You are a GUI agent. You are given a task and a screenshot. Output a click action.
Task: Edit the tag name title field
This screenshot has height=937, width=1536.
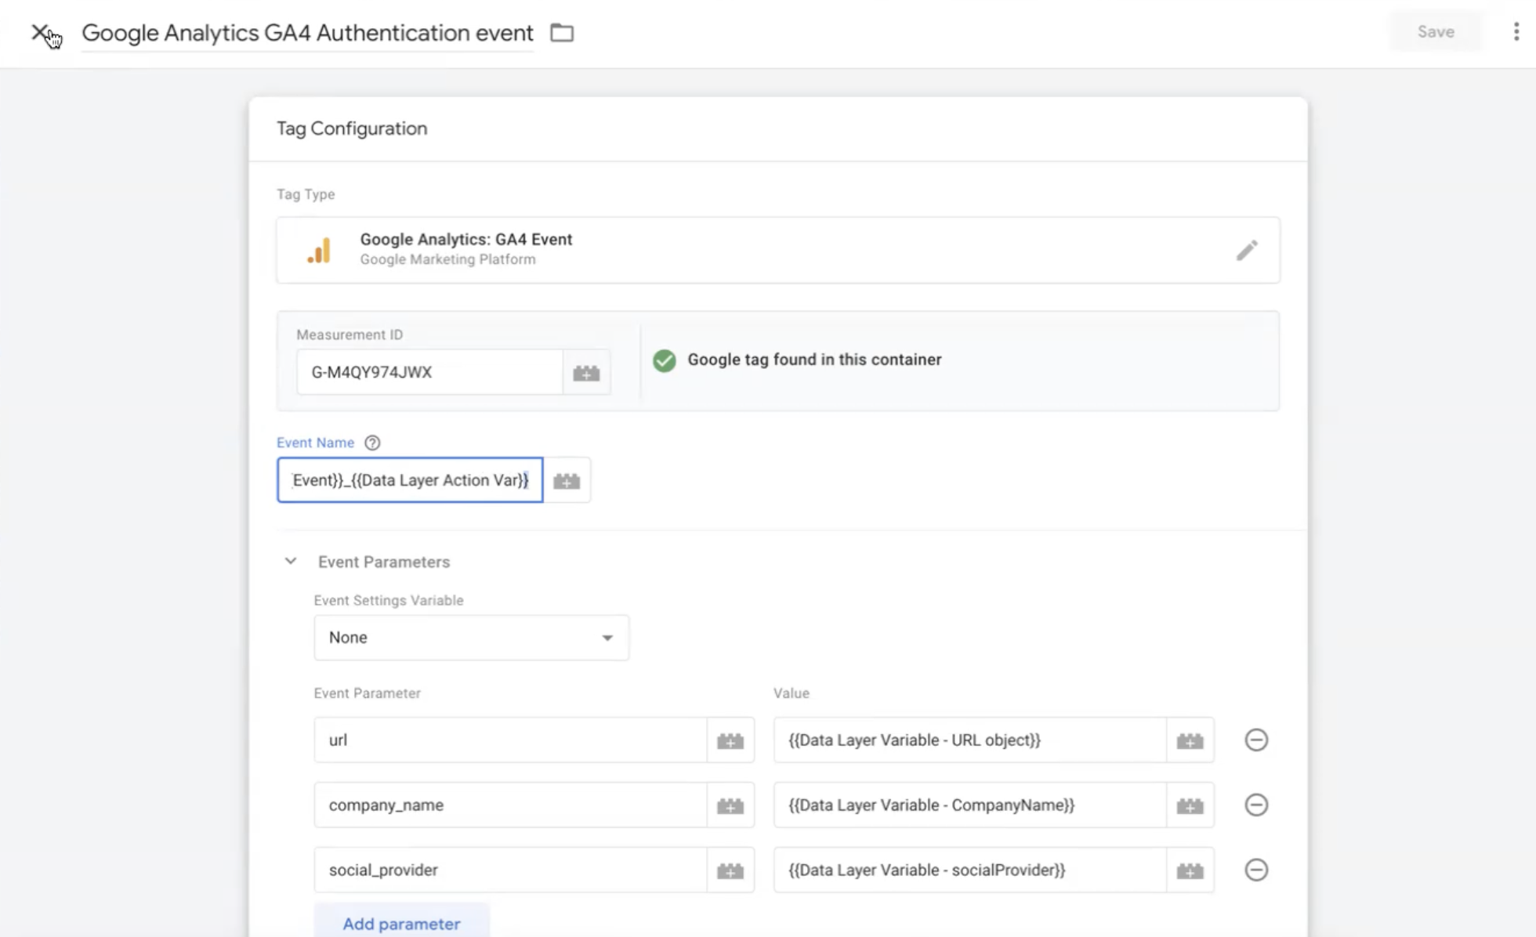click(307, 33)
